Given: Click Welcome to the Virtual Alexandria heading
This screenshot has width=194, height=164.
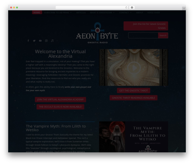Looking at the screenshot, I should click(61, 54).
